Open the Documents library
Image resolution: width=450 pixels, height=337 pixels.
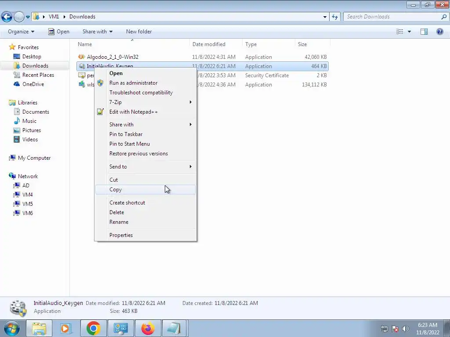click(36, 112)
